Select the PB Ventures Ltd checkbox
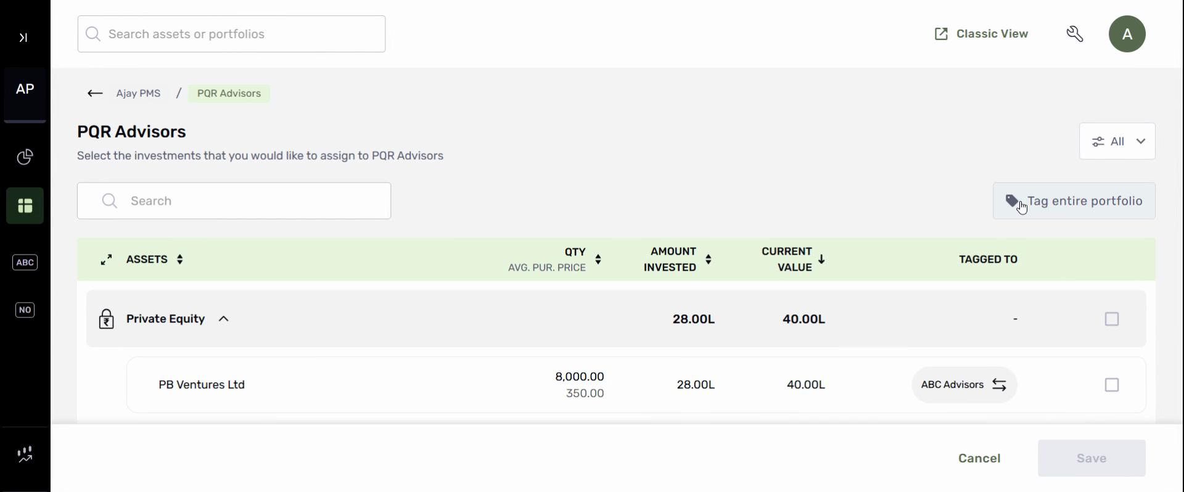 point(1112,385)
